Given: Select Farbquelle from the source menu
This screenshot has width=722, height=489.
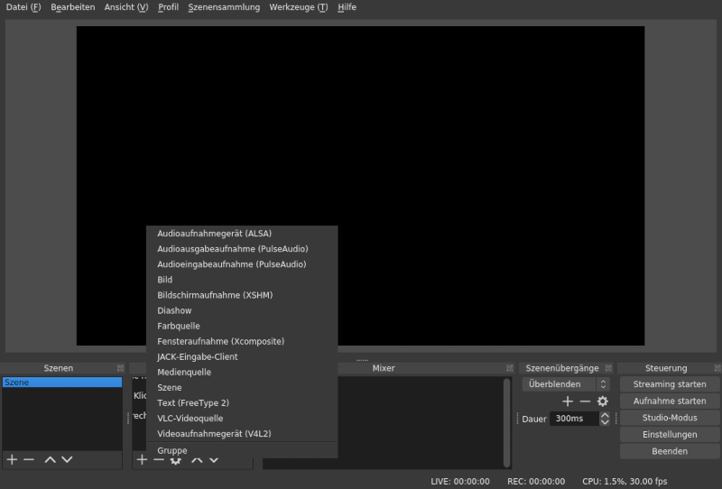Looking at the screenshot, I should (242, 326).
